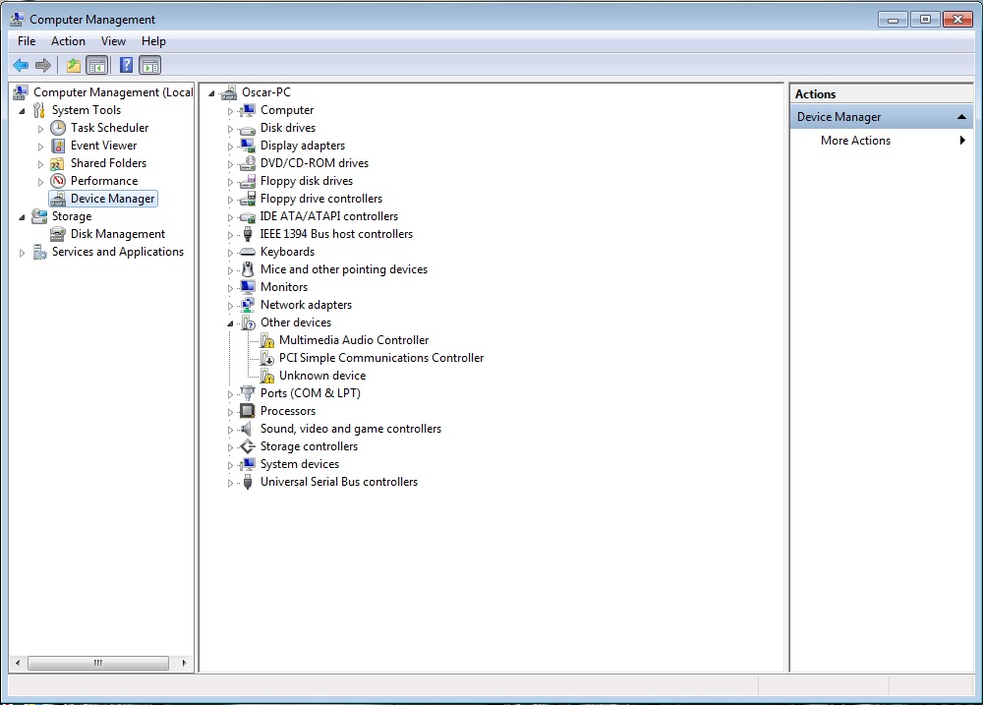Click the Keyboards icon
Screen dimensions: 983x705
pos(248,252)
